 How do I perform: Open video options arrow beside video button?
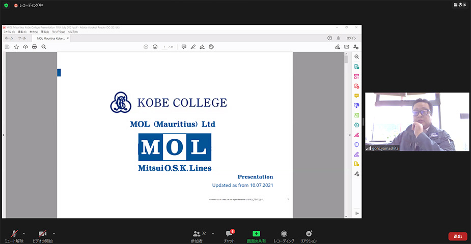(54, 234)
